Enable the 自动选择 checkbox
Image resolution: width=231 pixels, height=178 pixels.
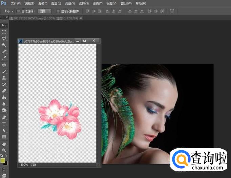pyautogui.click(x=18, y=11)
